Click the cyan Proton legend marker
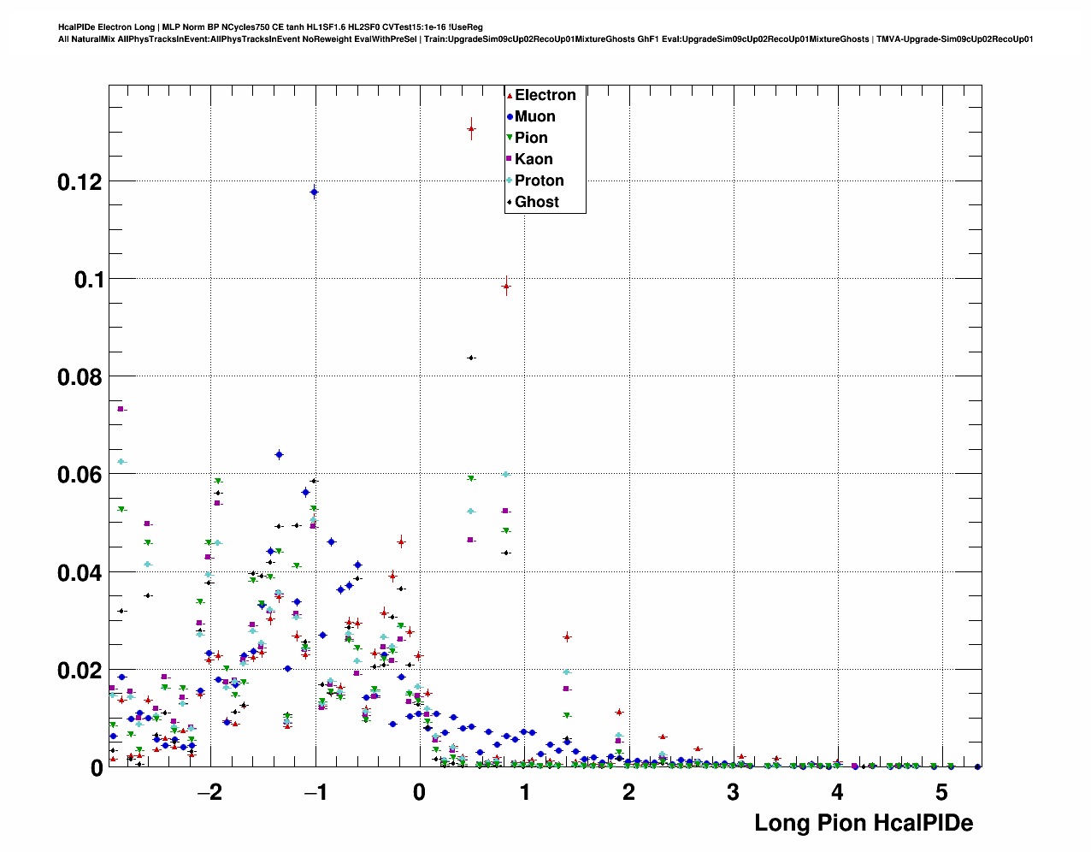 510,180
